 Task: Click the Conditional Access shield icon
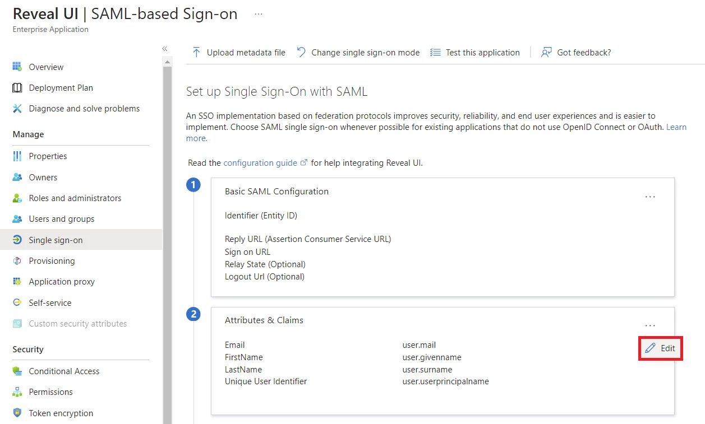tap(17, 371)
